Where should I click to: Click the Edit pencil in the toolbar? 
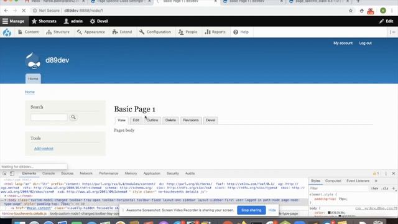click(x=386, y=21)
